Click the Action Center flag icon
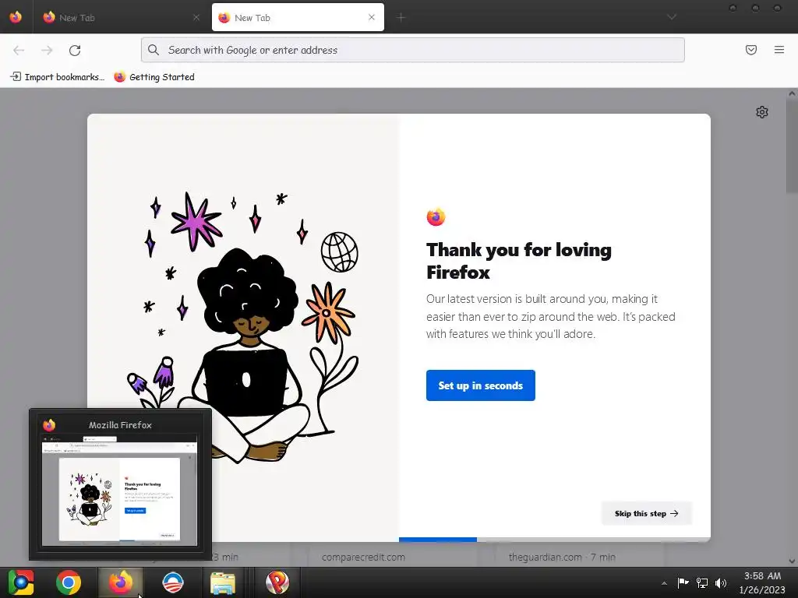The height and width of the screenshot is (598, 798). 683,582
